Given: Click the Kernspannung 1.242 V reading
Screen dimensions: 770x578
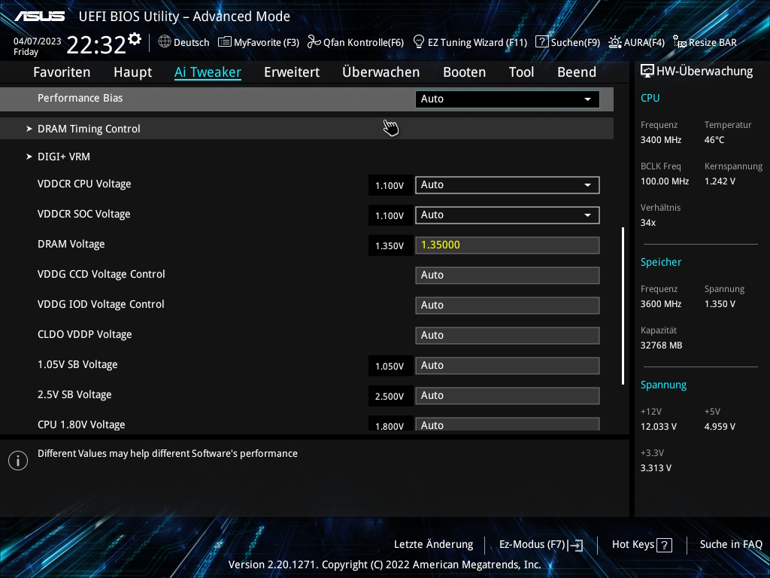Looking at the screenshot, I should click(x=720, y=181).
